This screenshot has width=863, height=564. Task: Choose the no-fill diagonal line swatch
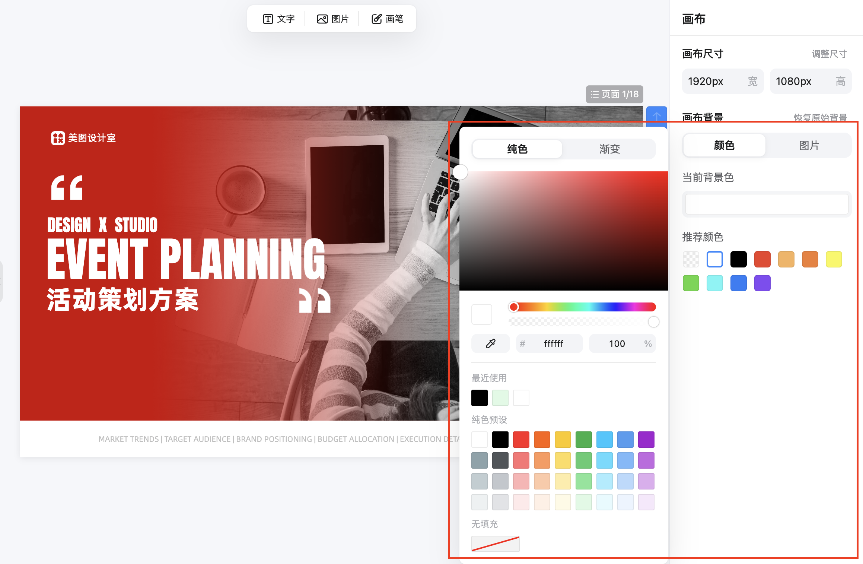pyautogui.click(x=495, y=544)
